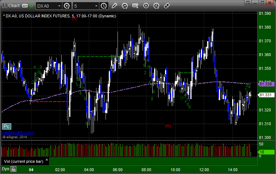Click the link windows arrows icon
The width and height of the screenshot is (276, 174).
pyautogui.click(x=166, y=6)
